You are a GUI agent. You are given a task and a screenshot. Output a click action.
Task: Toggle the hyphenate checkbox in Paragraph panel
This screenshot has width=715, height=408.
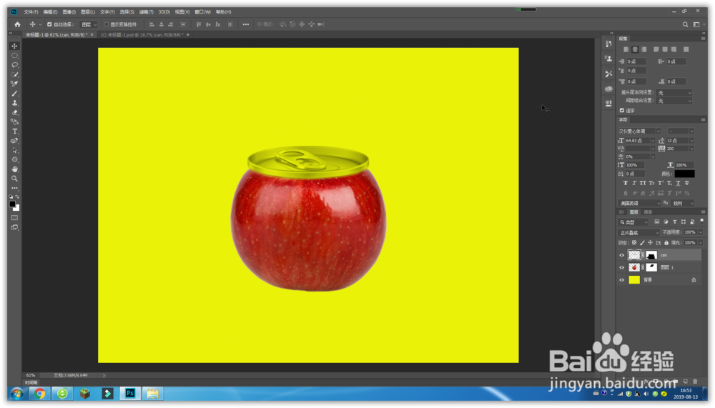[x=621, y=110]
